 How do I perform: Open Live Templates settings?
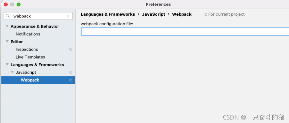[30, 57]
